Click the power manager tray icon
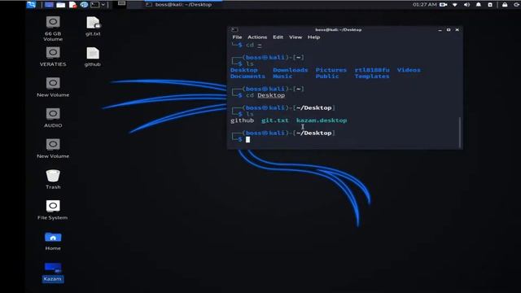 coord(490,5)
